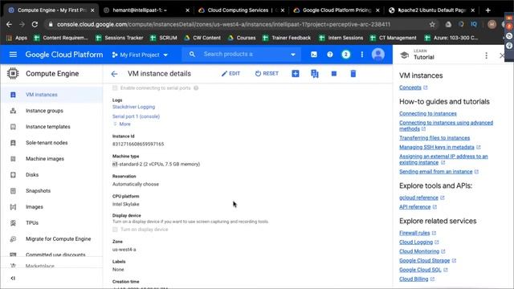Open the Sessions Tracker bookmark
The image size is (514, 289).
coord(120,38)
